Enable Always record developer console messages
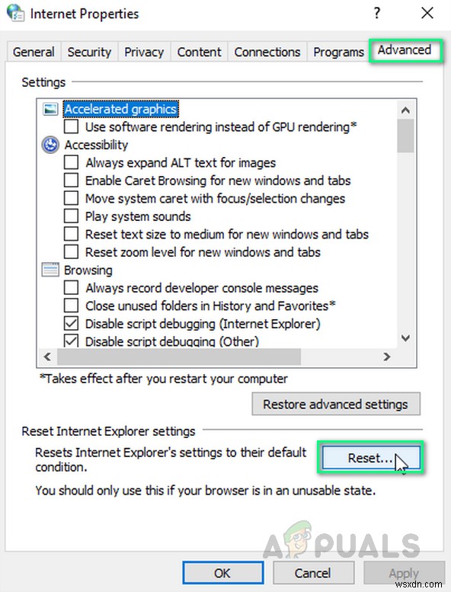 tap(71, 288)
